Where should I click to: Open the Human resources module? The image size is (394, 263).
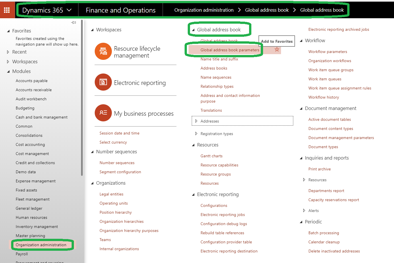31,217
